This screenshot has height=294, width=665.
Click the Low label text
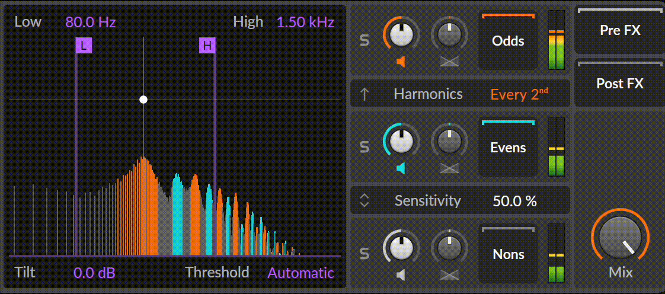[28, 22]
